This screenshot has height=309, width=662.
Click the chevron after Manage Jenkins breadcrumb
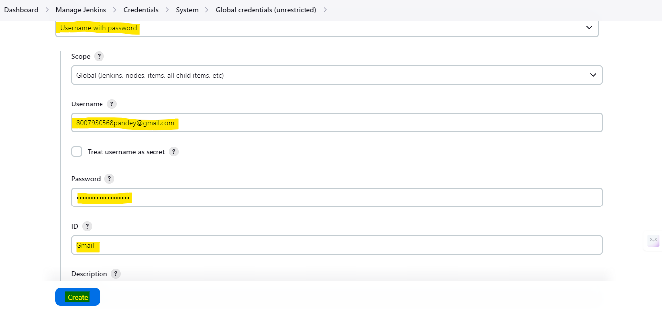(115, 10)
